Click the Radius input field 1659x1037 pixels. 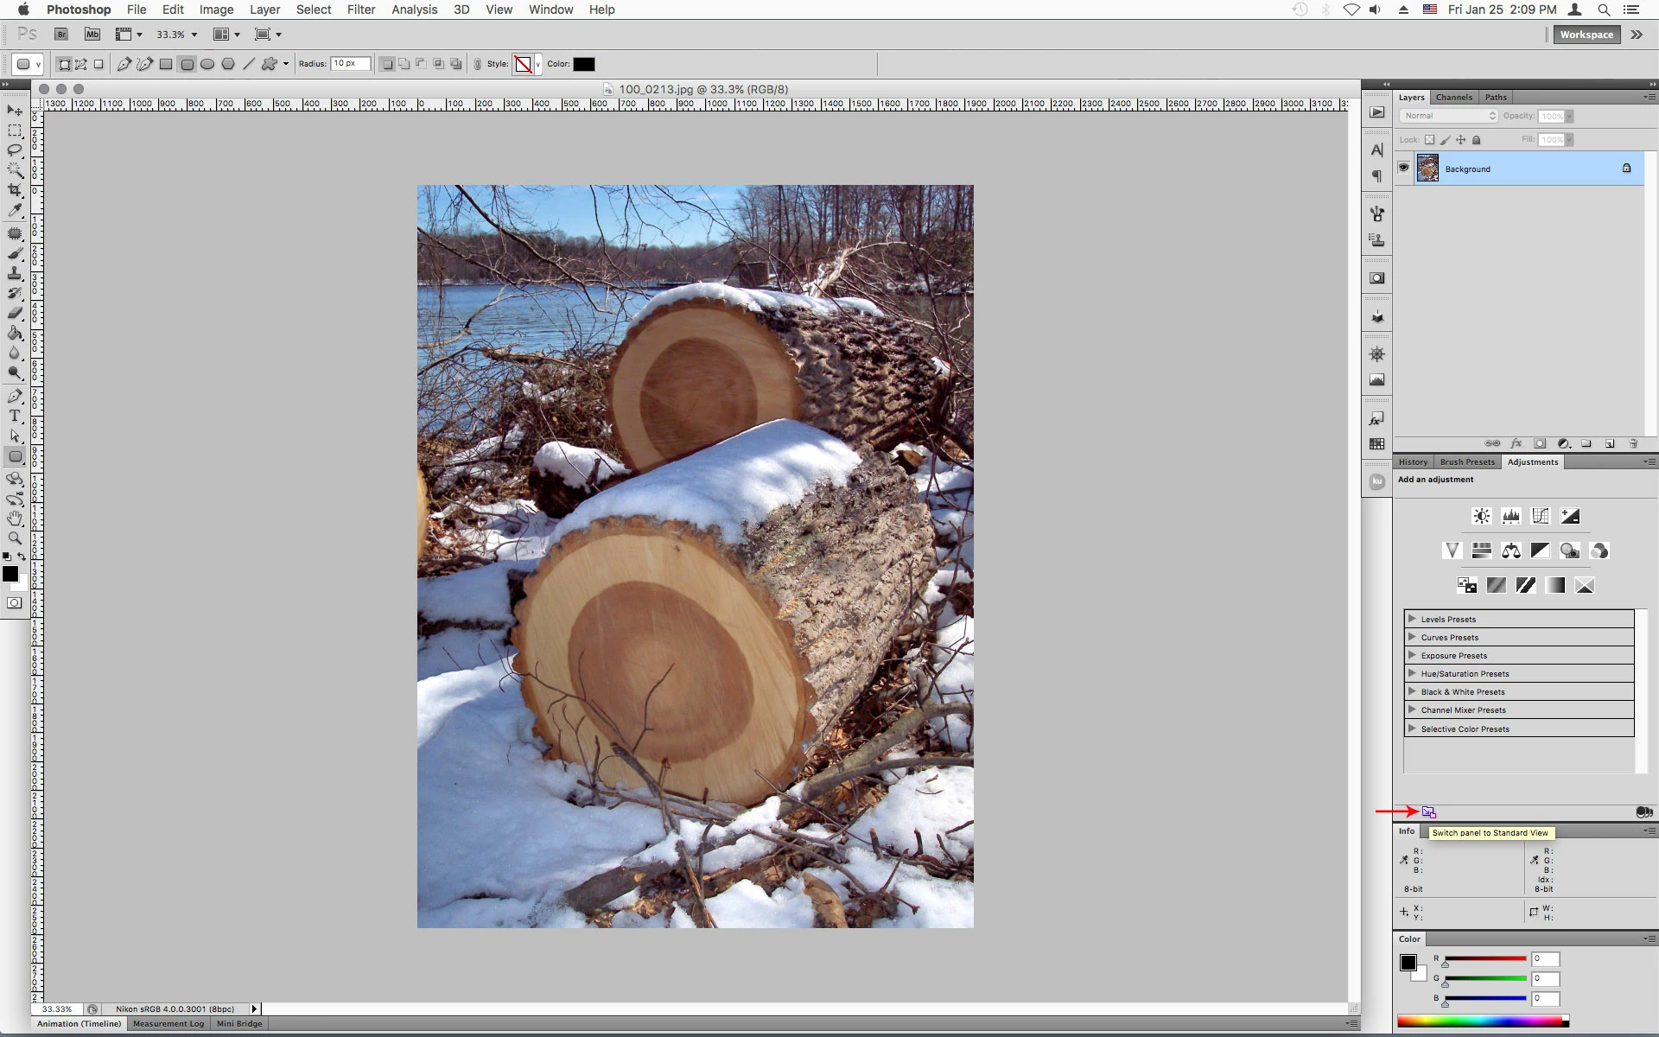pyautogui.click(x=350, y=64)
